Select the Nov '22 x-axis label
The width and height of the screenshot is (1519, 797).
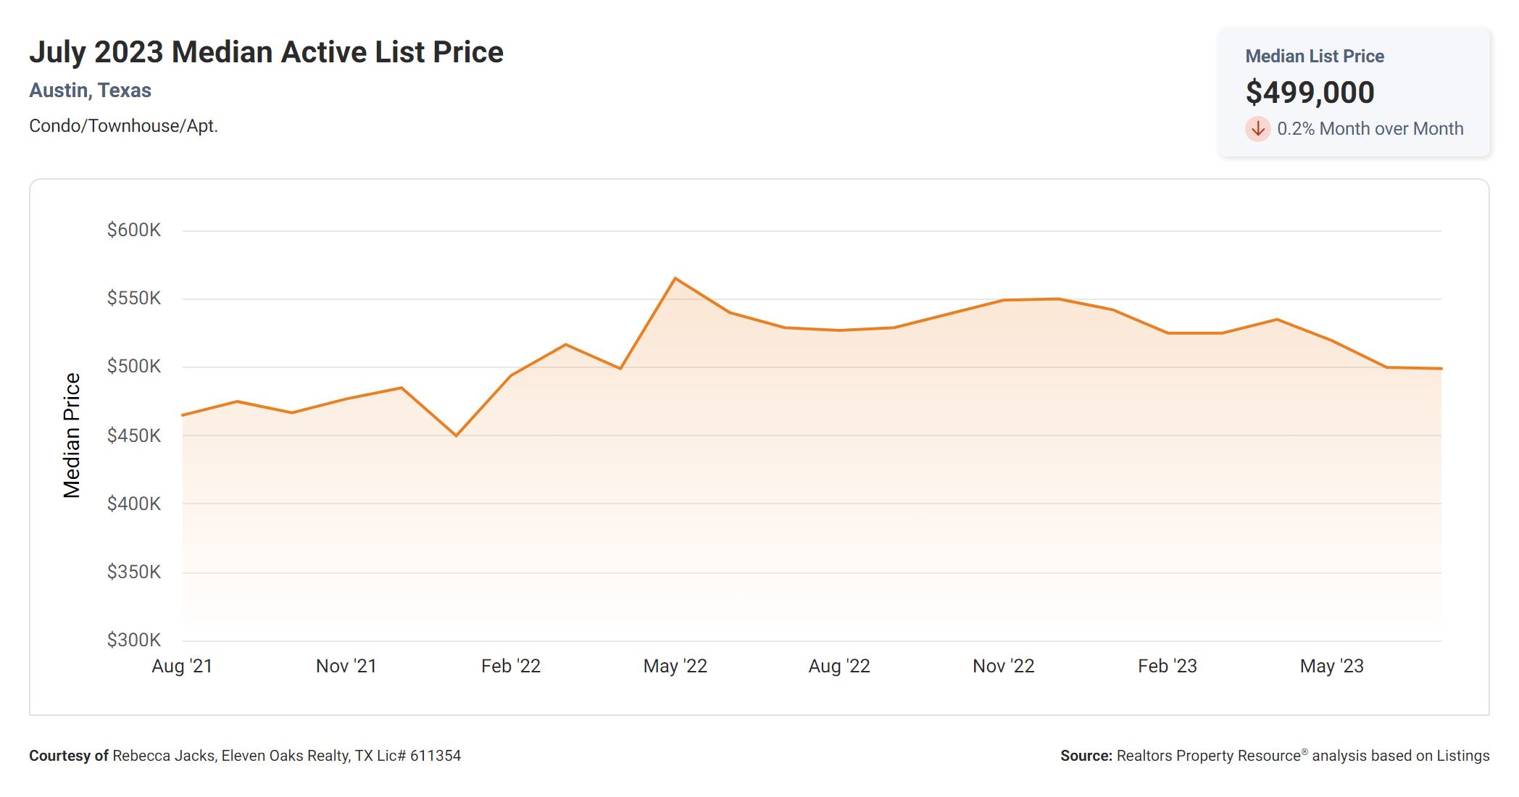click(1003, 666)
